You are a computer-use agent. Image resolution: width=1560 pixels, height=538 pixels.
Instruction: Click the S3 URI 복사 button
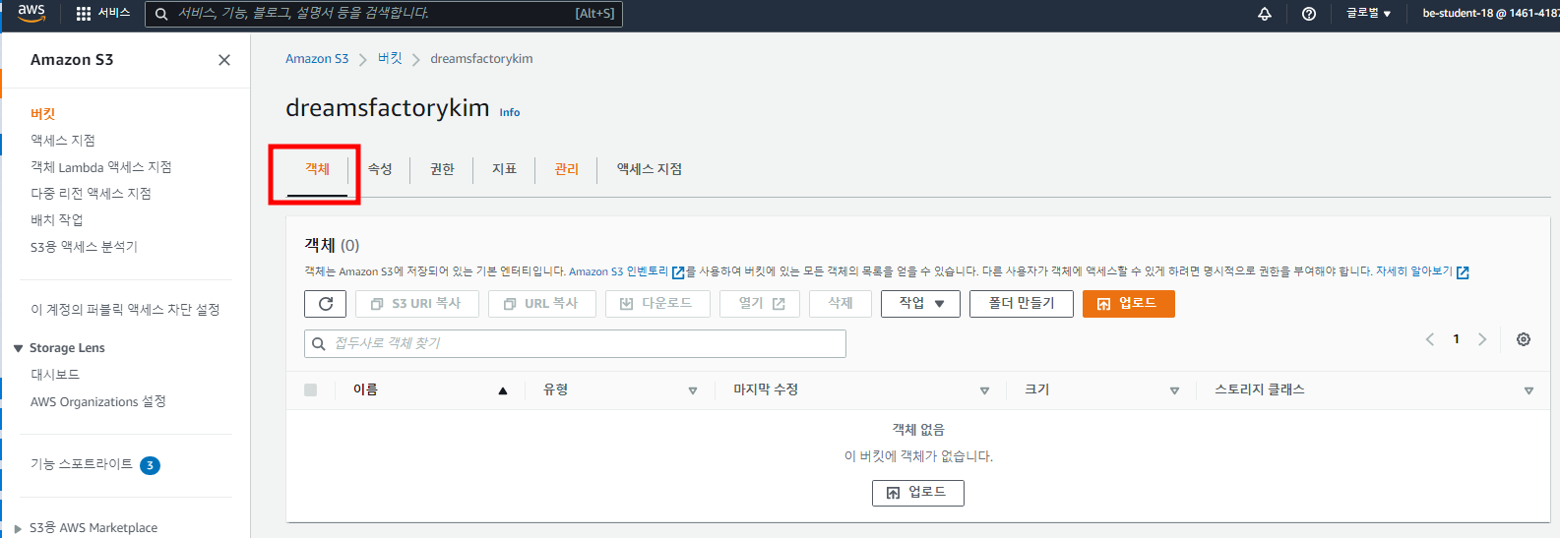[416, 304]
